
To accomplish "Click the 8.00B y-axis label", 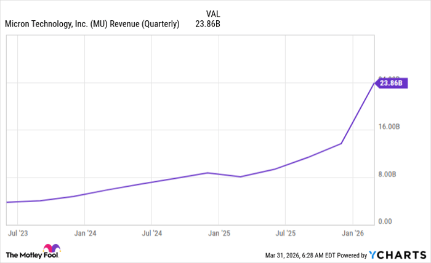I will [x=387, y=175].
